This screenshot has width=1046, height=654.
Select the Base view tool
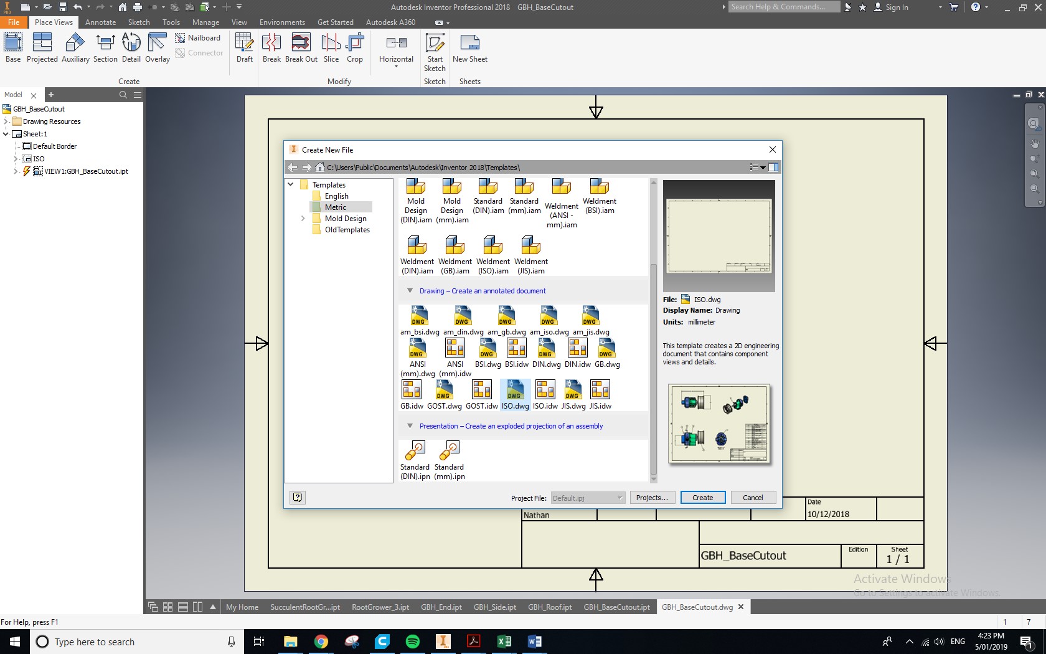(x=13, y=48)
